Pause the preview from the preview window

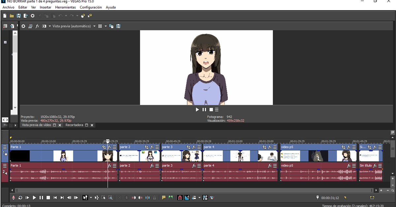point(204,110)
